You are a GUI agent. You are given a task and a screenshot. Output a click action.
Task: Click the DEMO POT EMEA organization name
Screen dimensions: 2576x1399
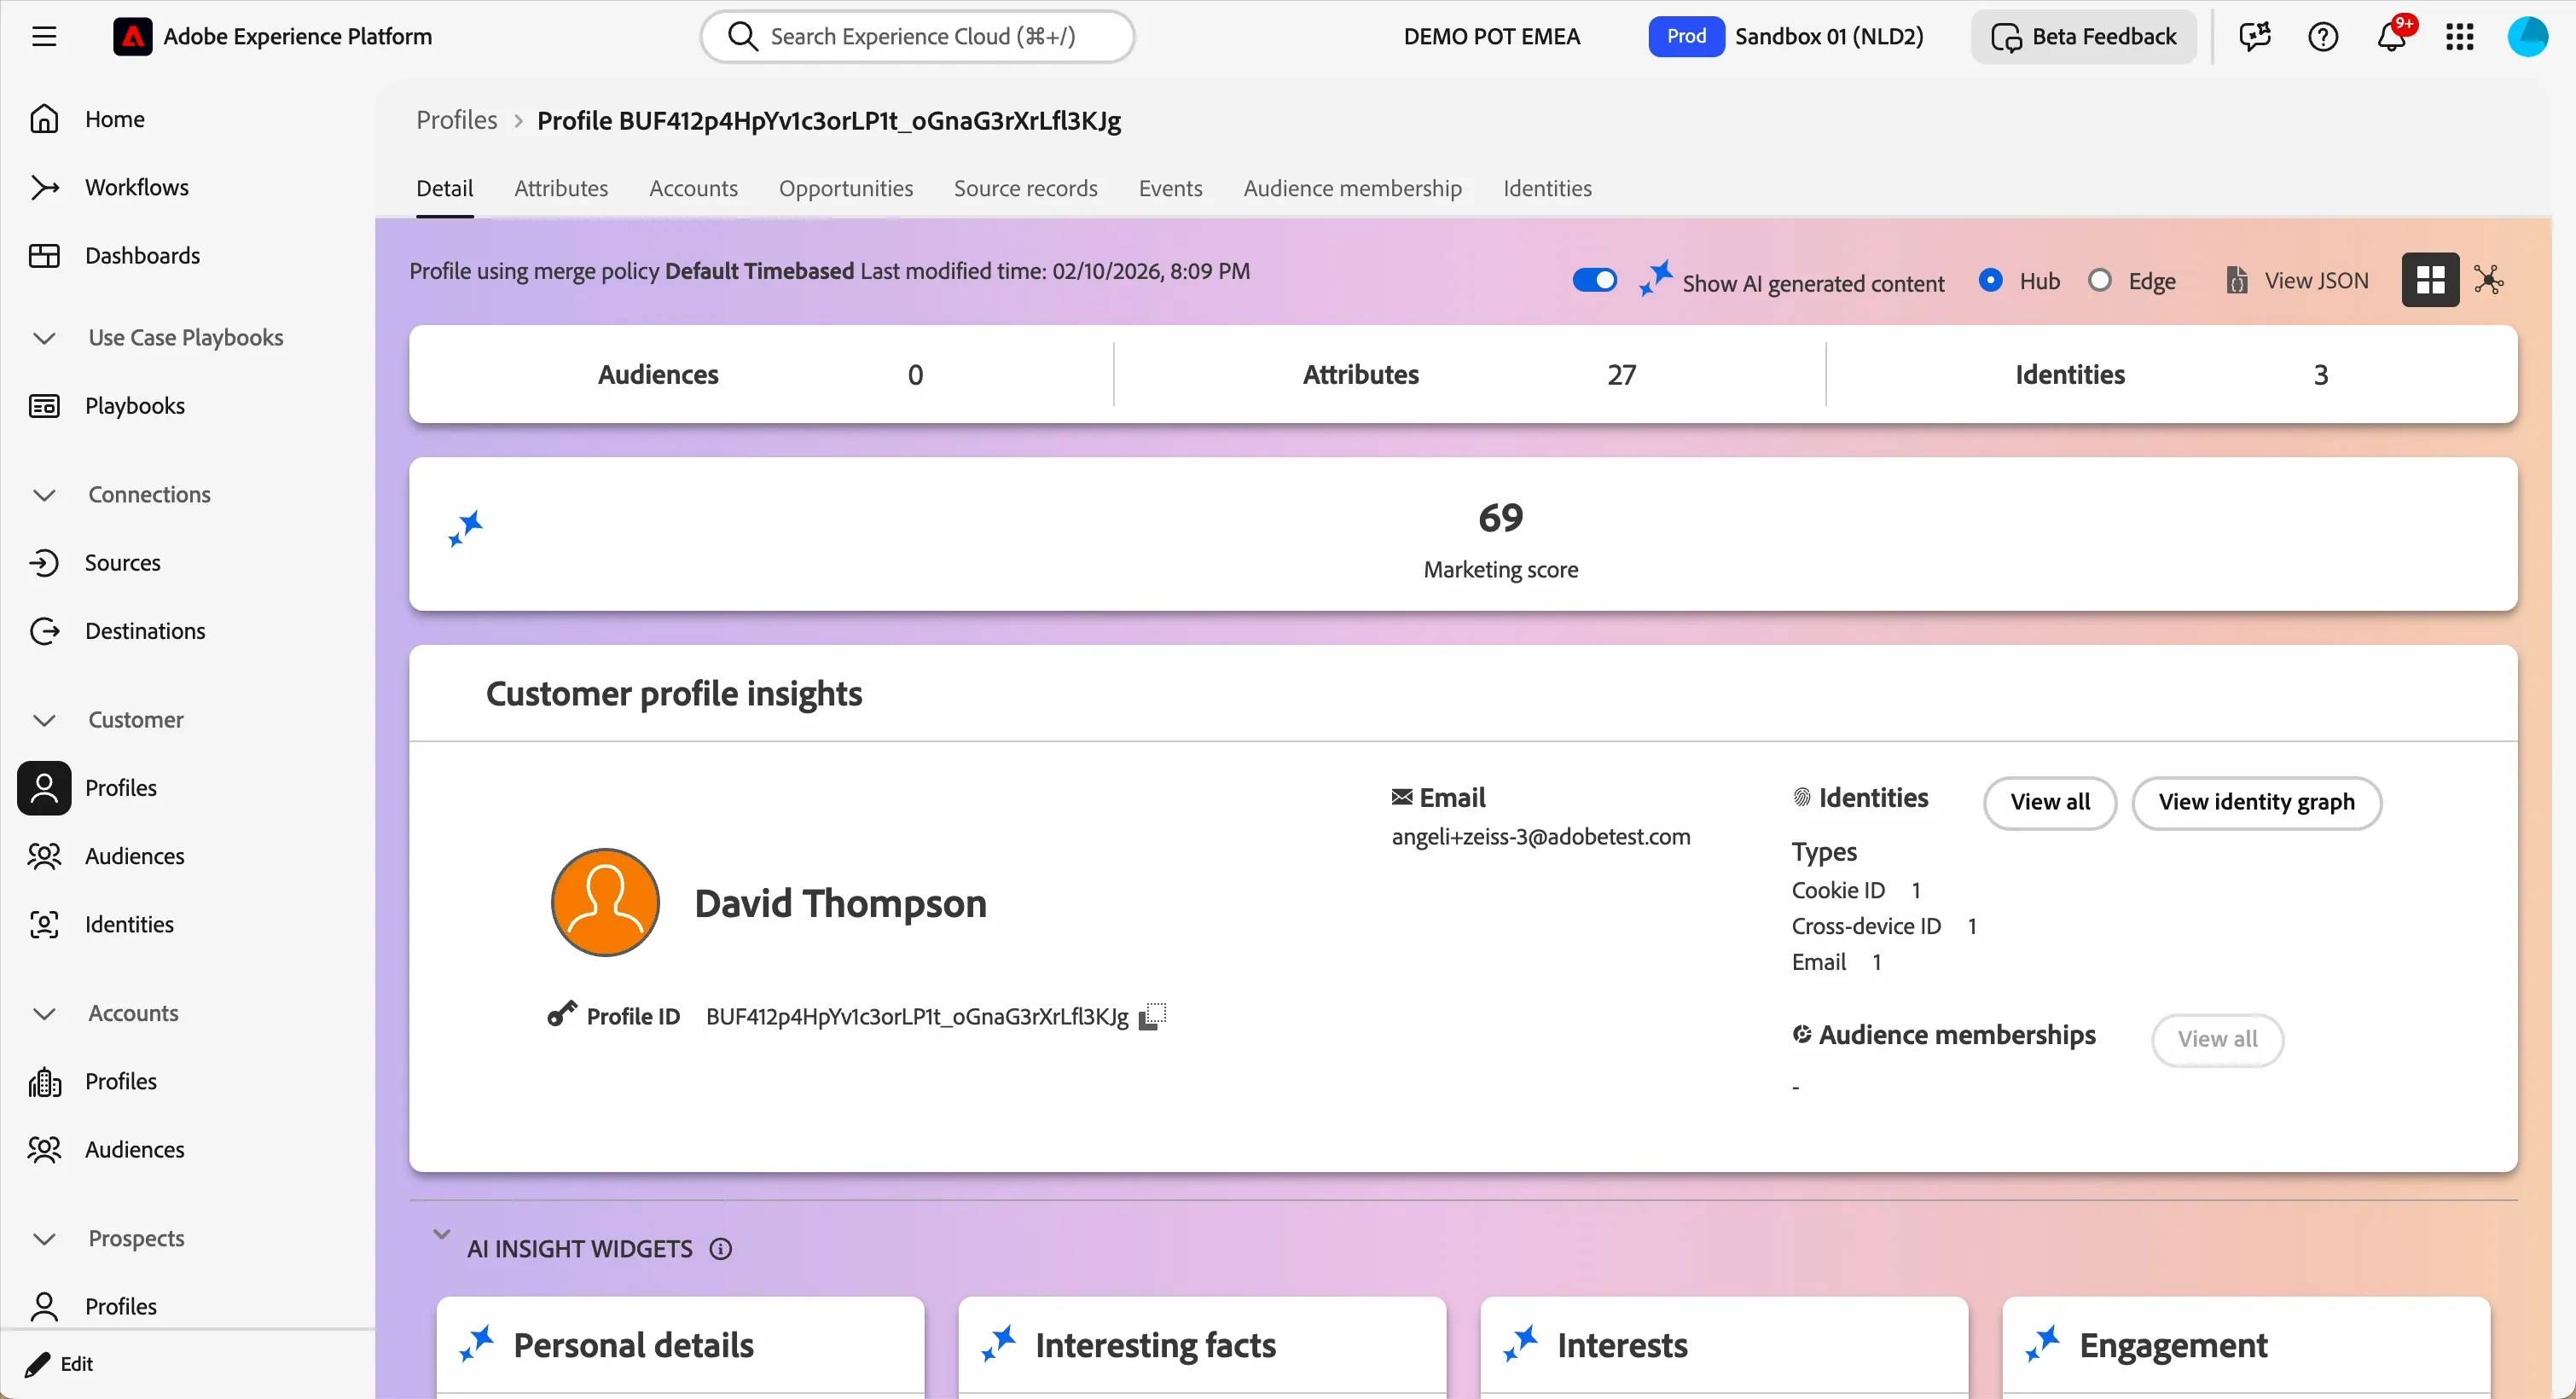pos(1492,37)
